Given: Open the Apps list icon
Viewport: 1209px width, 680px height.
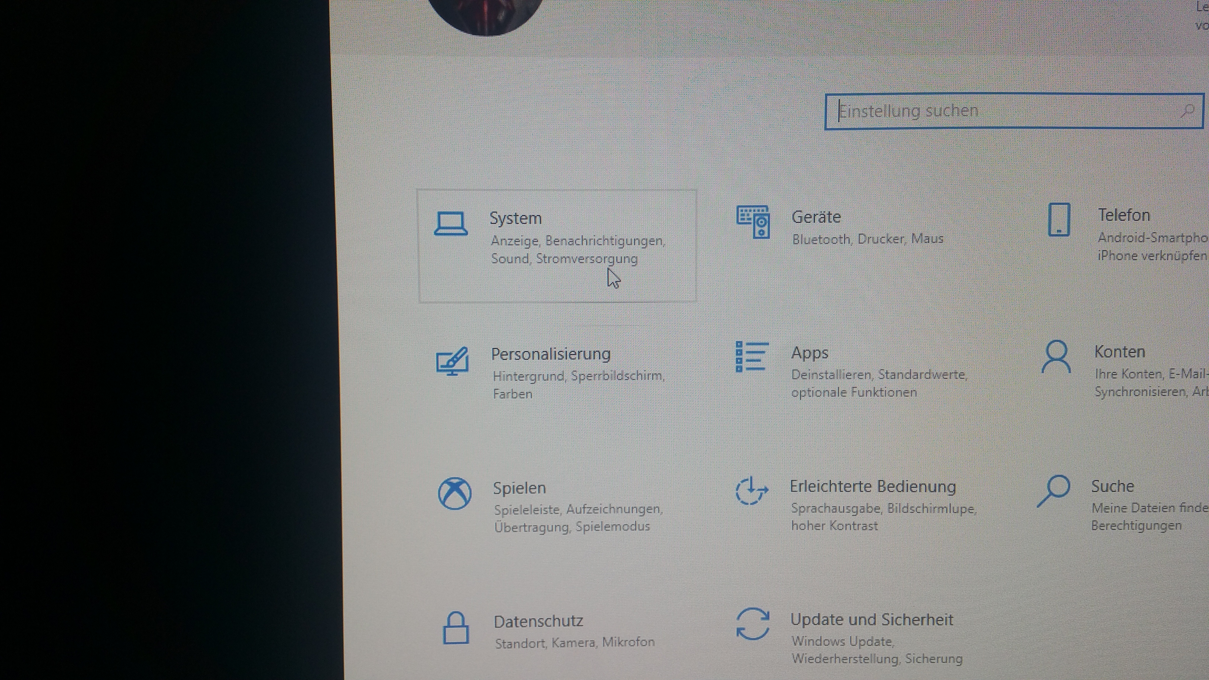Looking at the screenshot, I should coord(752,357).
